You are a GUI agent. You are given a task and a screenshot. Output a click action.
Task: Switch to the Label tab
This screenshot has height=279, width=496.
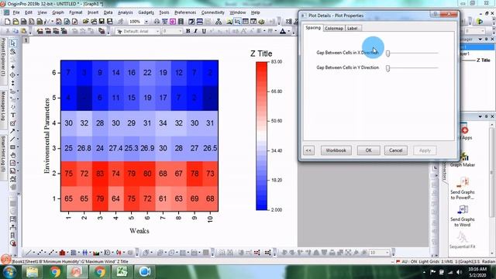coord(352,28)
